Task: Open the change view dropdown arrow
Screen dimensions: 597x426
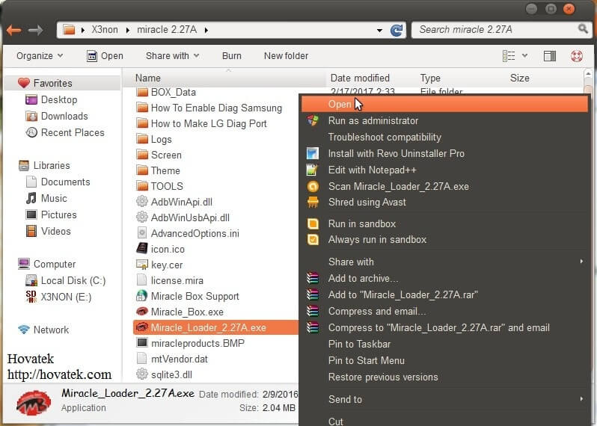Action: 524,56
